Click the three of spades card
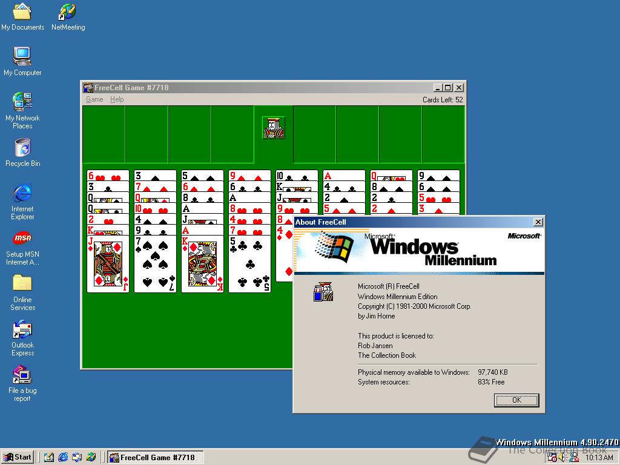The image size is (620, 465). 155,176
